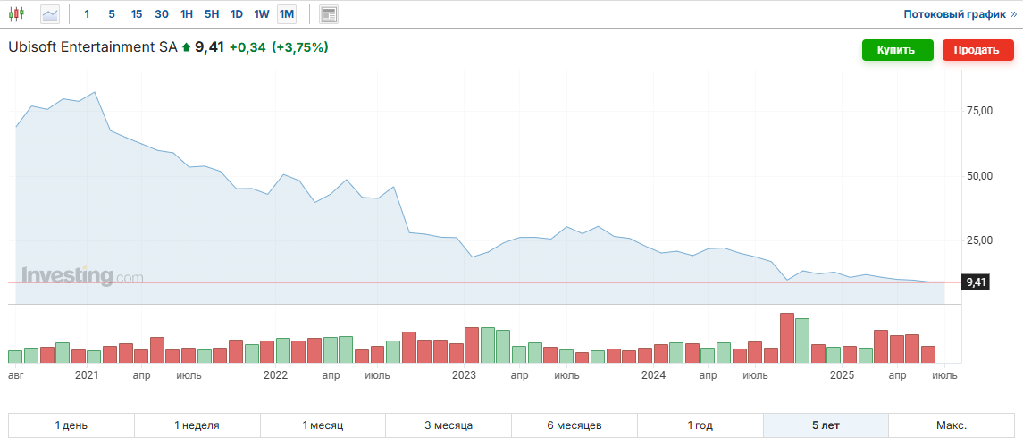Open the Потоковый график link
Image resolution: width=1023 pixels, height=446 pixels.
tap(959, 13)
